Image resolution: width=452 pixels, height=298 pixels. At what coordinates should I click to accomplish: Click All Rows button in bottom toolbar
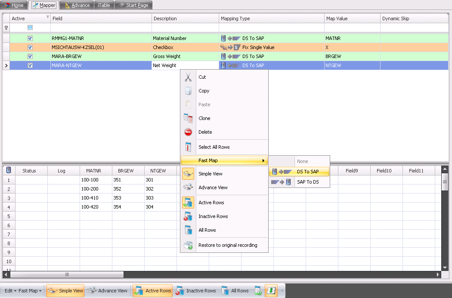click(x=235, y=291)
